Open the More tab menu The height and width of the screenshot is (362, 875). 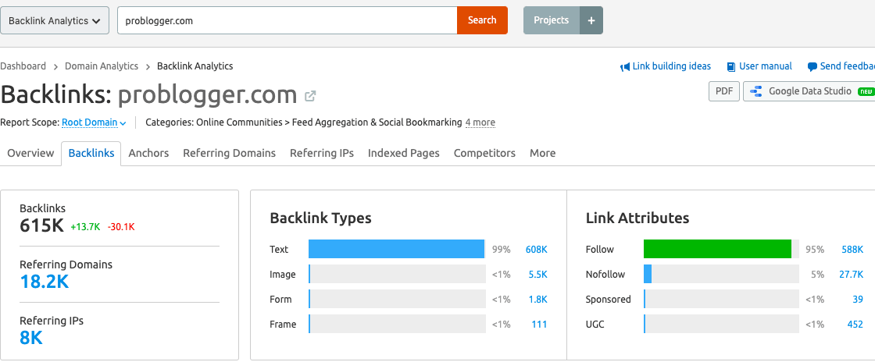[x=542, y=153]
